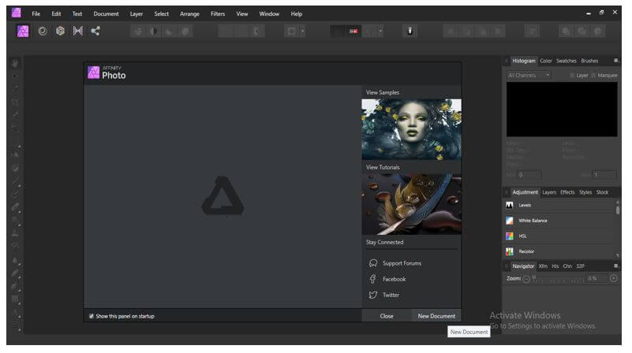This screenshot has width=632, height=353.
Task: Click the HSL adjustment icon
Action: tap(510, 236)
